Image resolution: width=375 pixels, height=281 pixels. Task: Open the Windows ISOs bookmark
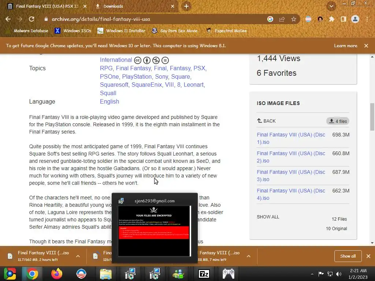click(x=73, y=31)
